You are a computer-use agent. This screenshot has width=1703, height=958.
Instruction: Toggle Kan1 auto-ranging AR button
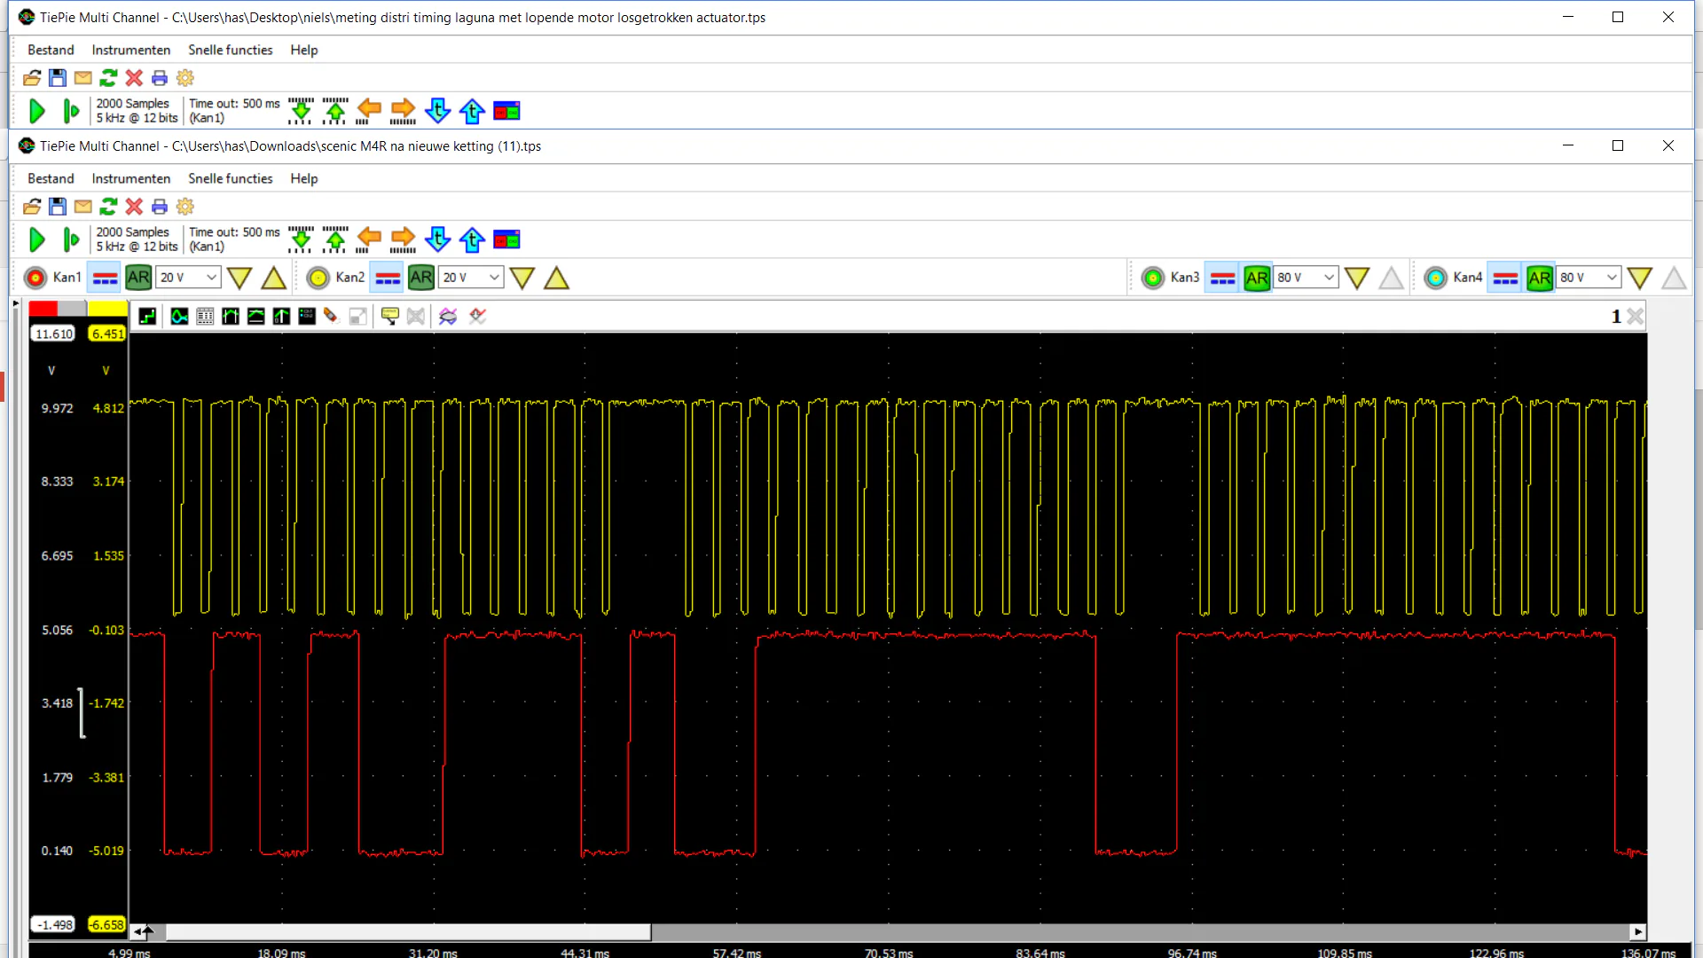[138, 278]
